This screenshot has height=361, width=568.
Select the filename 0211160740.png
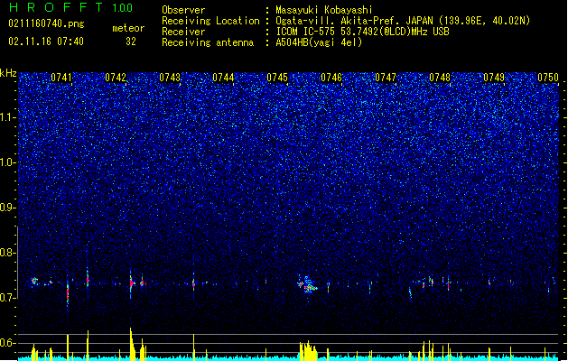46,23
